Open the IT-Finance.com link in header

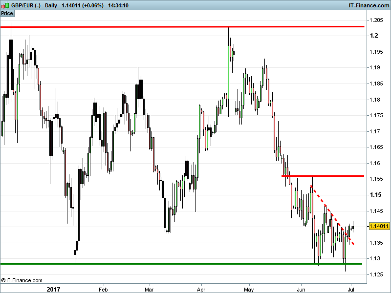pos(369,5)
